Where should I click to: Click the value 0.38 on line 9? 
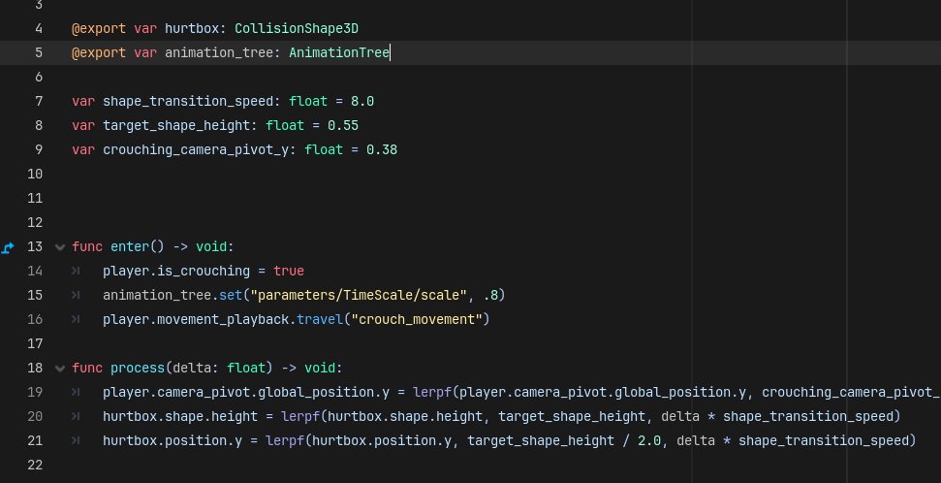coord(382,149)
